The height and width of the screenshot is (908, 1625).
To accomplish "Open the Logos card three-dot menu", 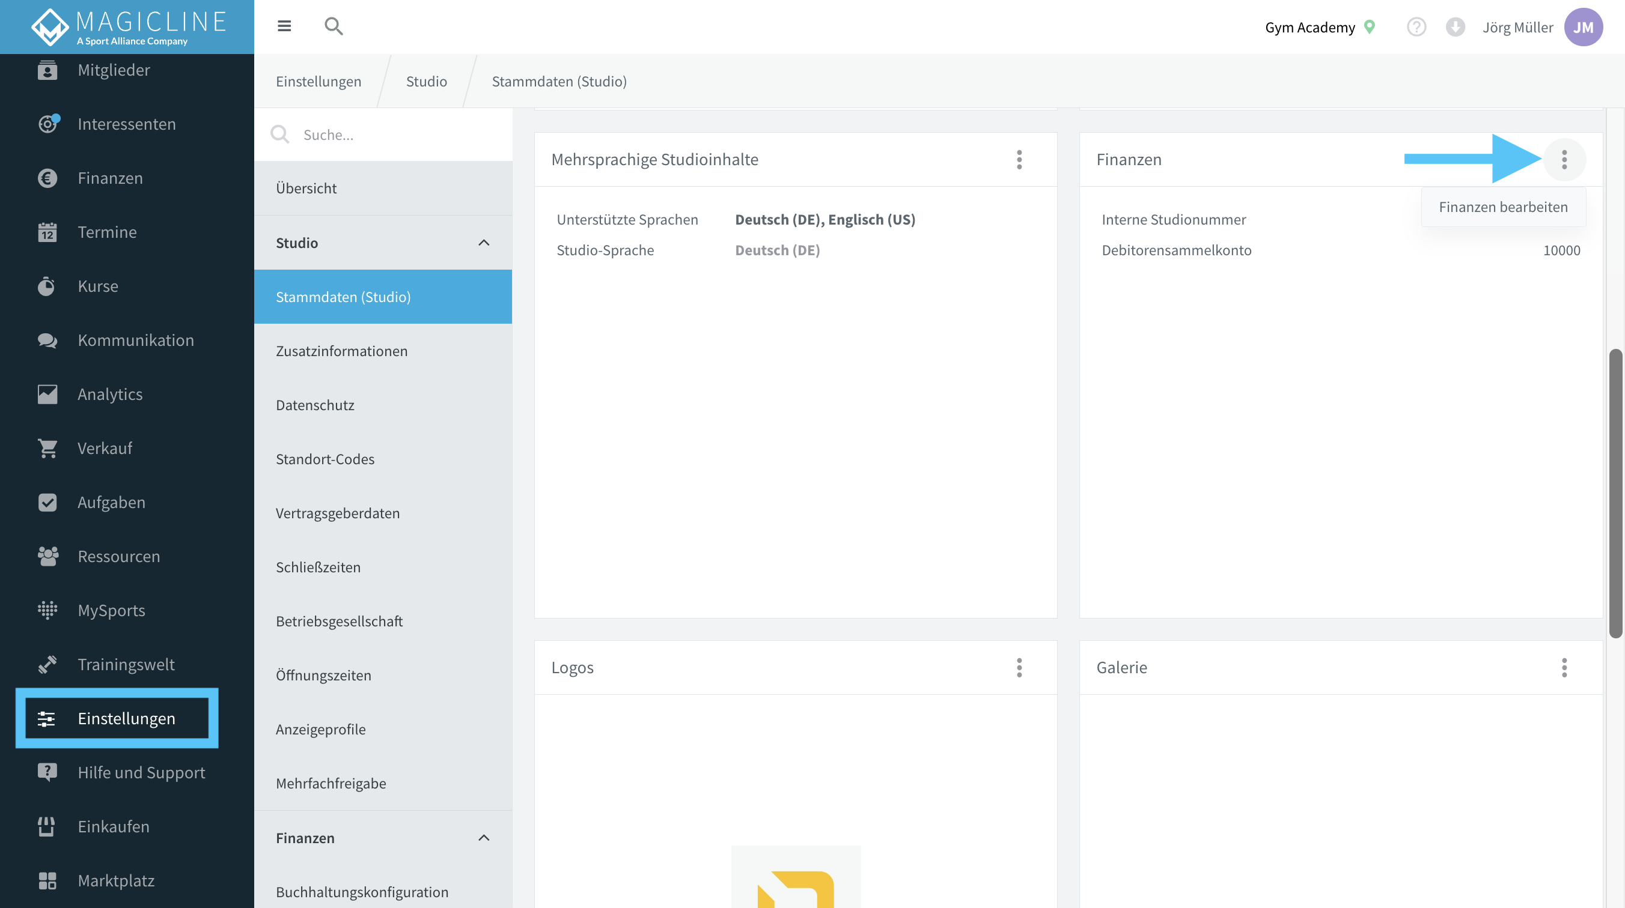I will tap(1019, 668).
